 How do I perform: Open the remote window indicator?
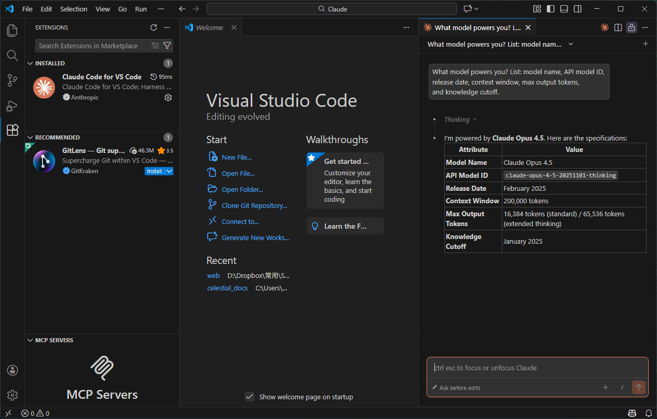(x=8, y=413)
